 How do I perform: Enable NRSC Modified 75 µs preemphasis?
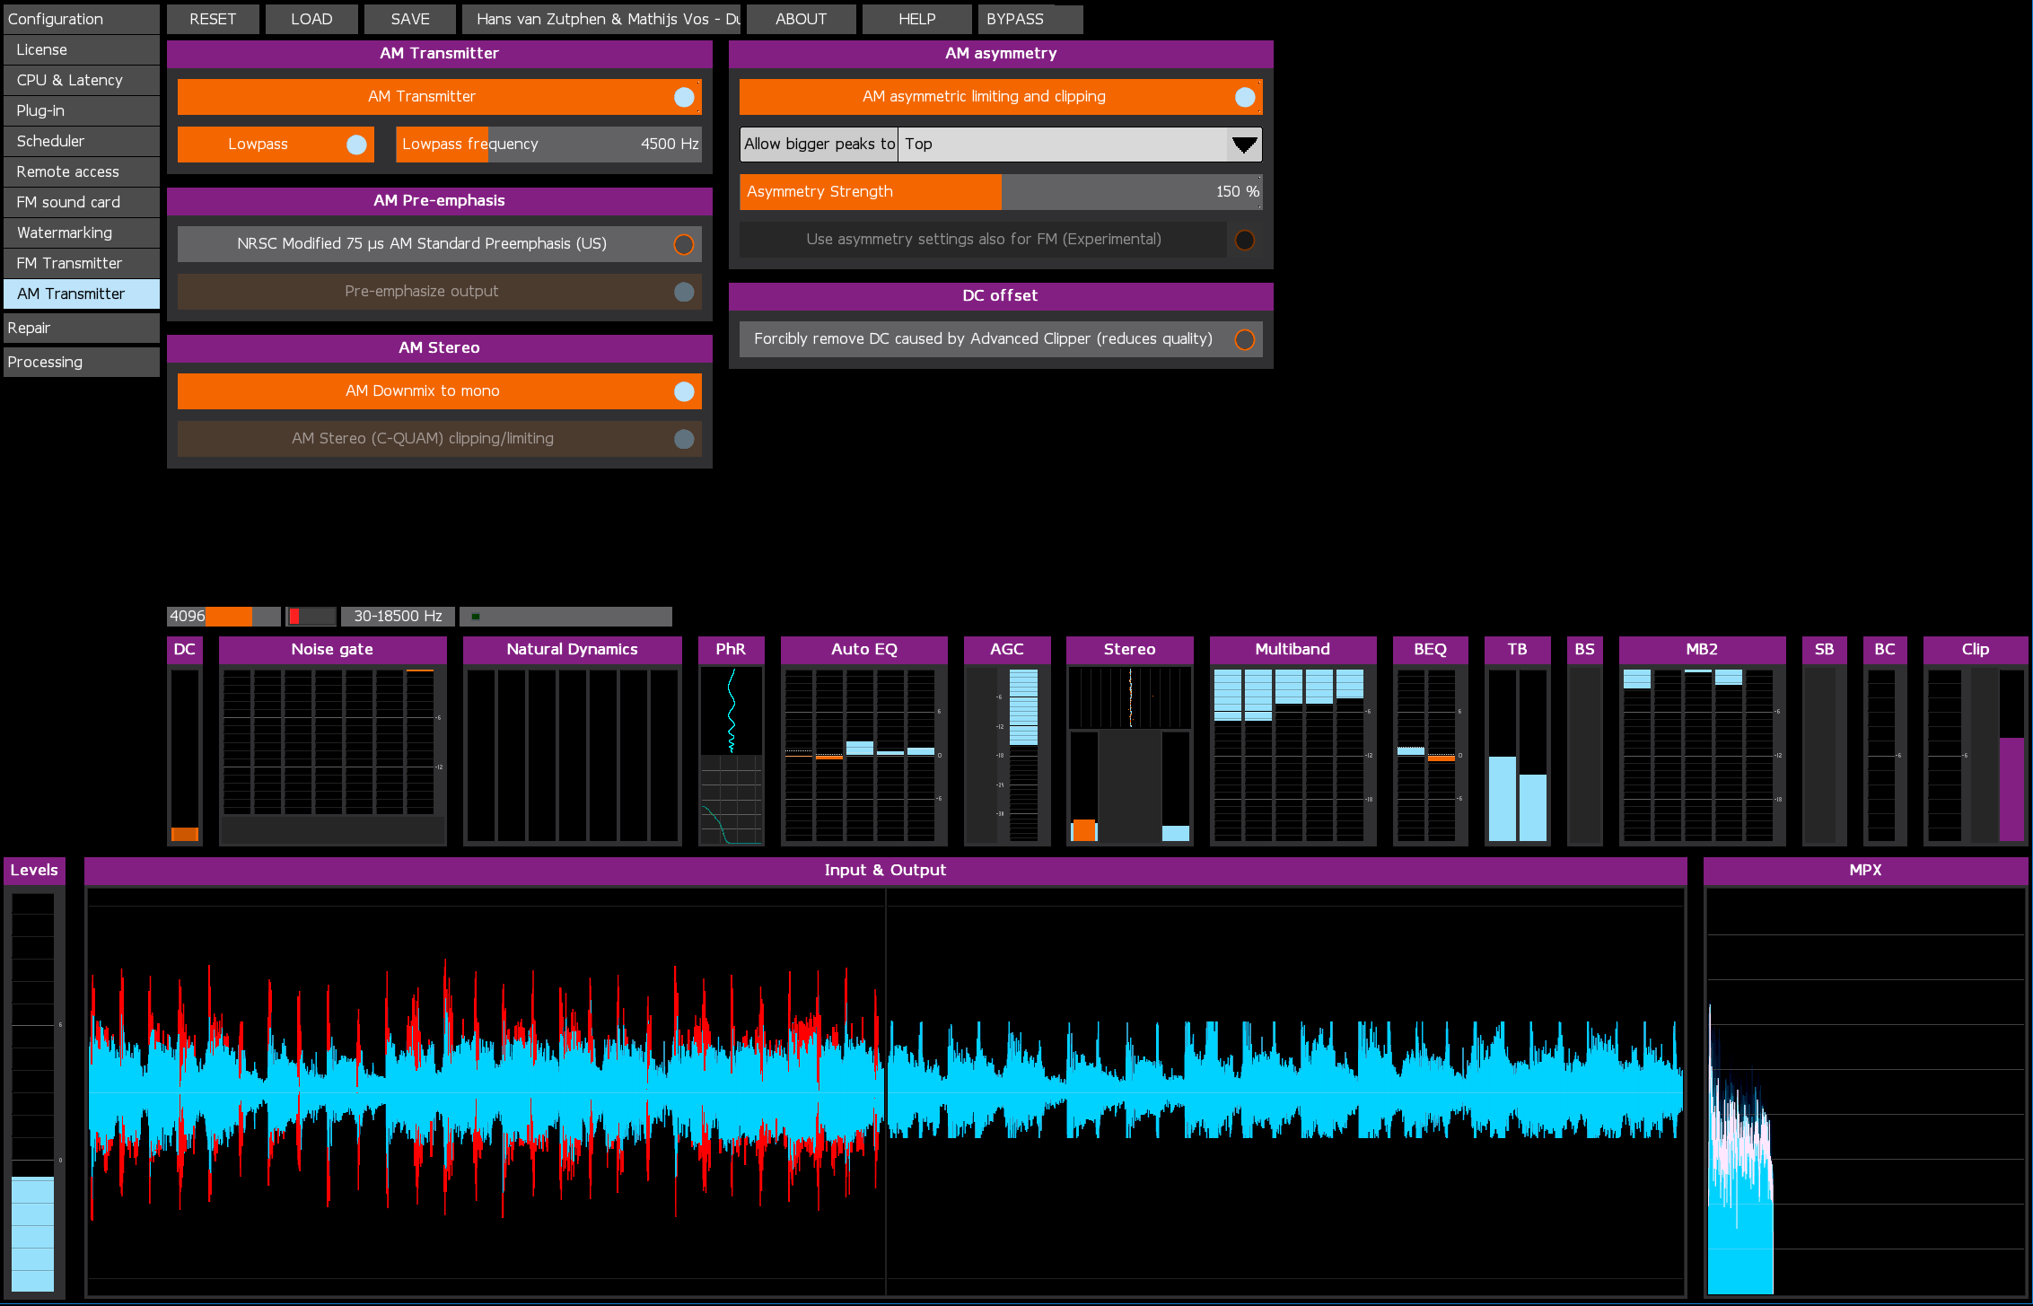click(x=439, y=244)
